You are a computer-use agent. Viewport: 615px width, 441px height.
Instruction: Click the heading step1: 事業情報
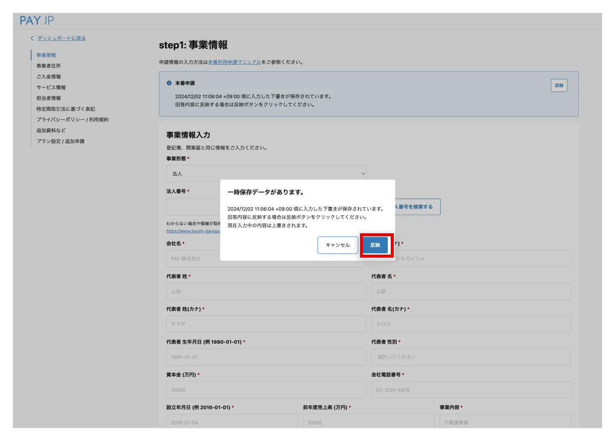click(x=193, y=45)
